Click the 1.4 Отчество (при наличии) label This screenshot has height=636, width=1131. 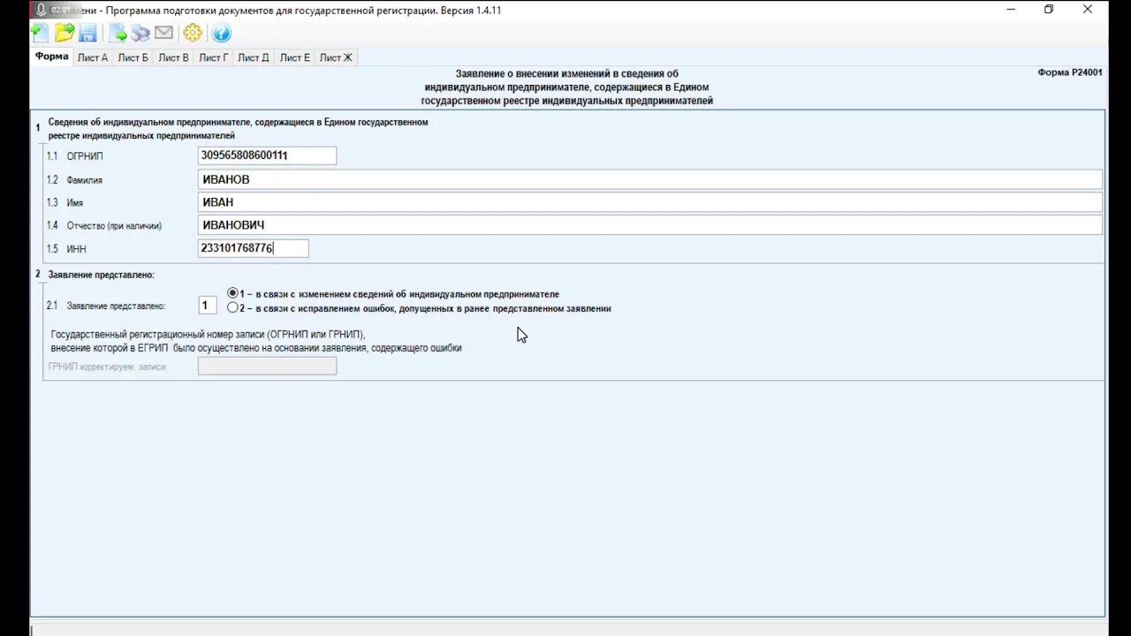coord(104,226)
